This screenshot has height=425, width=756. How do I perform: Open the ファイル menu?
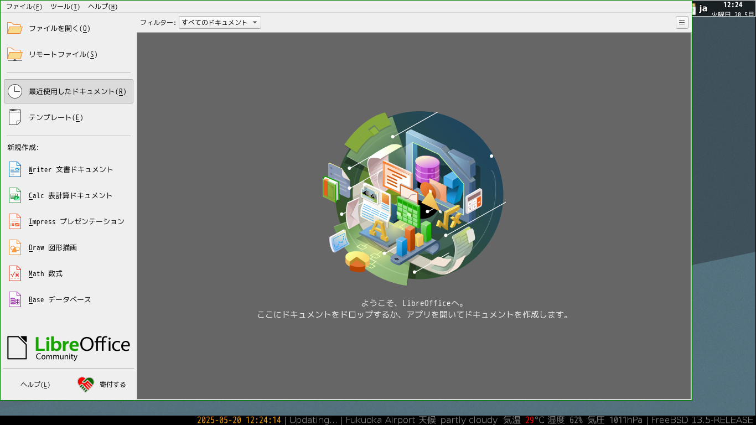tap(24, 7)
